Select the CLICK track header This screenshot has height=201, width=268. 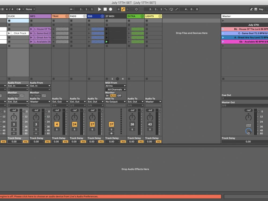[18, 16]
